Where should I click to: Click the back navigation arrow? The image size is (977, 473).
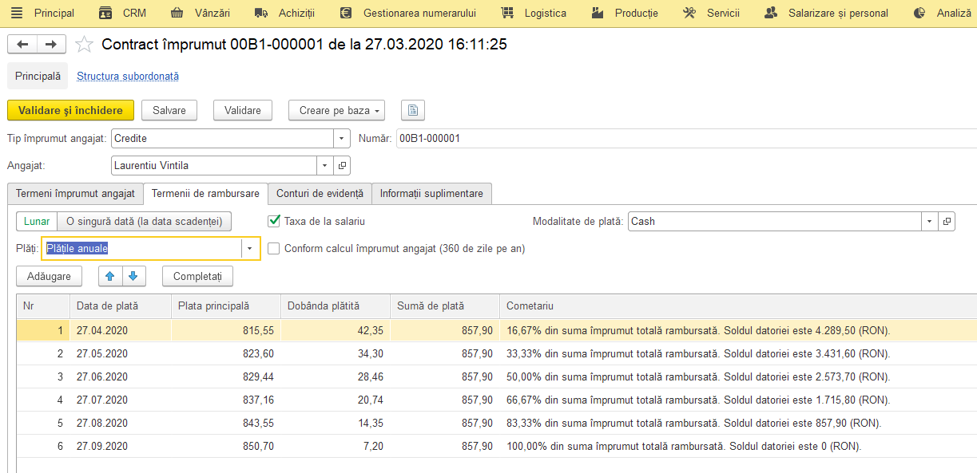click(x=22, y=45)
